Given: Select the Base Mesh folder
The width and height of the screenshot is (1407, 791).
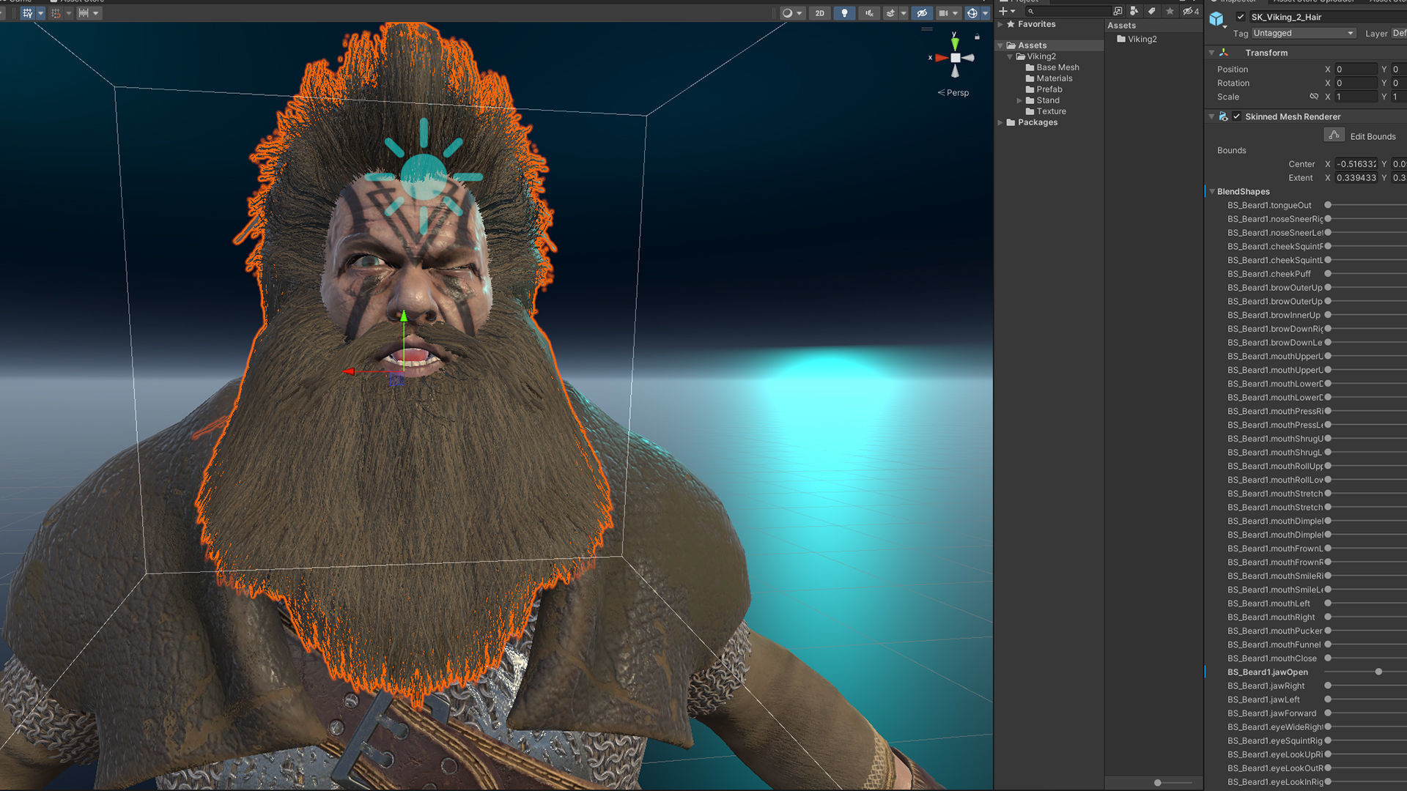Looking at the screenshot, I should pos(1052,67).
